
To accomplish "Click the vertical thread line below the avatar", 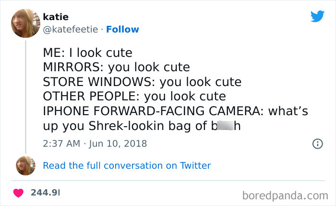I will pos(26,96).
